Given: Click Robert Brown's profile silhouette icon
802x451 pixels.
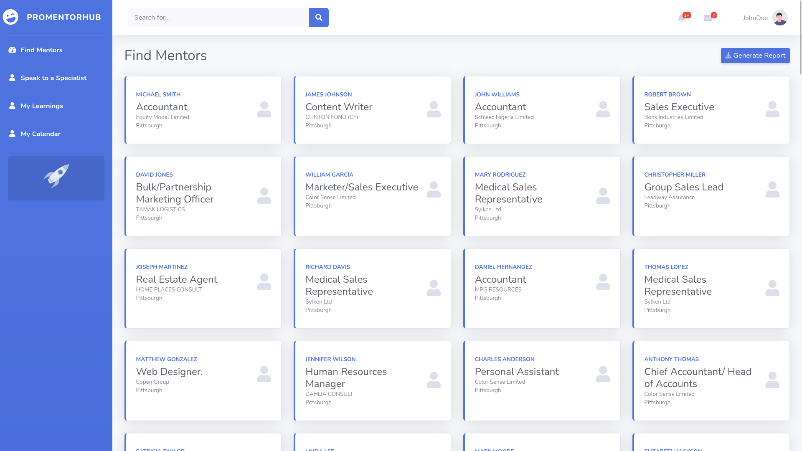Looking at the screenshot, I should point(772,109).
